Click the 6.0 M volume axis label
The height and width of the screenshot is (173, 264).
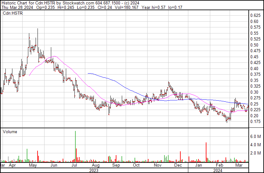[x=256, y=136]
